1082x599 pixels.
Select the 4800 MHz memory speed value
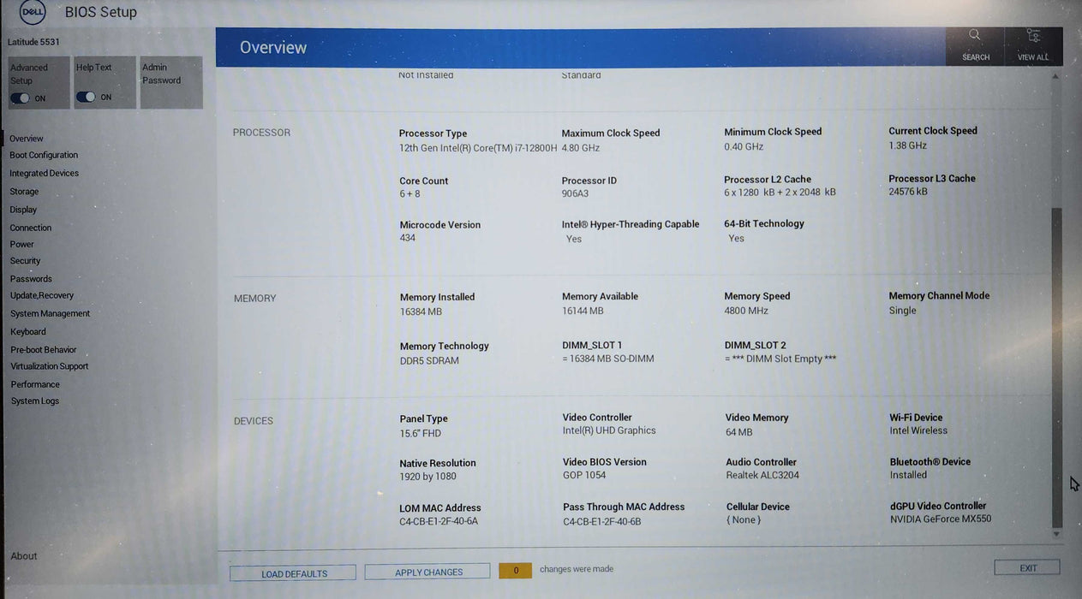[747, 311]
